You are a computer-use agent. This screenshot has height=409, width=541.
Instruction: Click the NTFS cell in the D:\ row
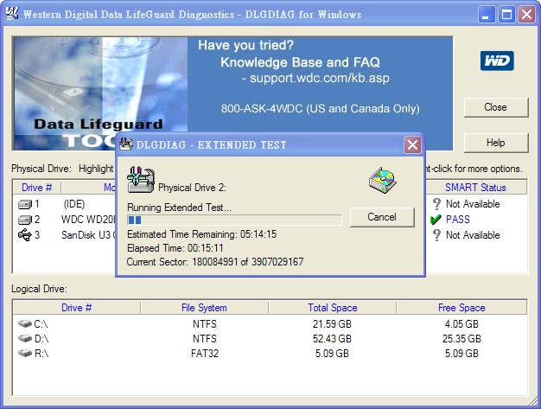coord(205,339)
